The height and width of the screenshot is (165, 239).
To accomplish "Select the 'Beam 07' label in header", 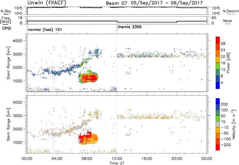I will click(117, 3).
